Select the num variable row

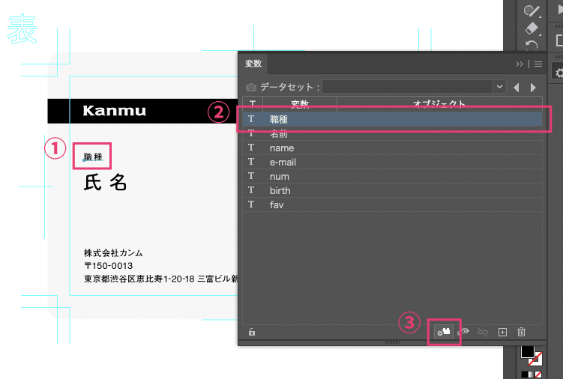(392, 176)
